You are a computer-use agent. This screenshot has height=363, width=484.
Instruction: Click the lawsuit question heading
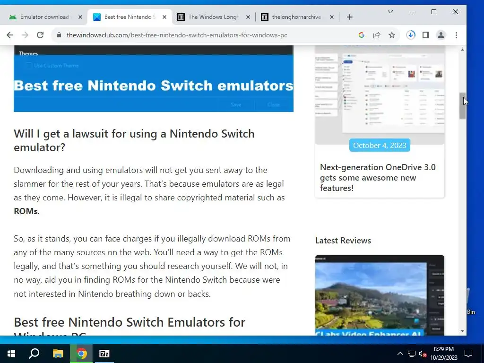[x=134, y=140]
